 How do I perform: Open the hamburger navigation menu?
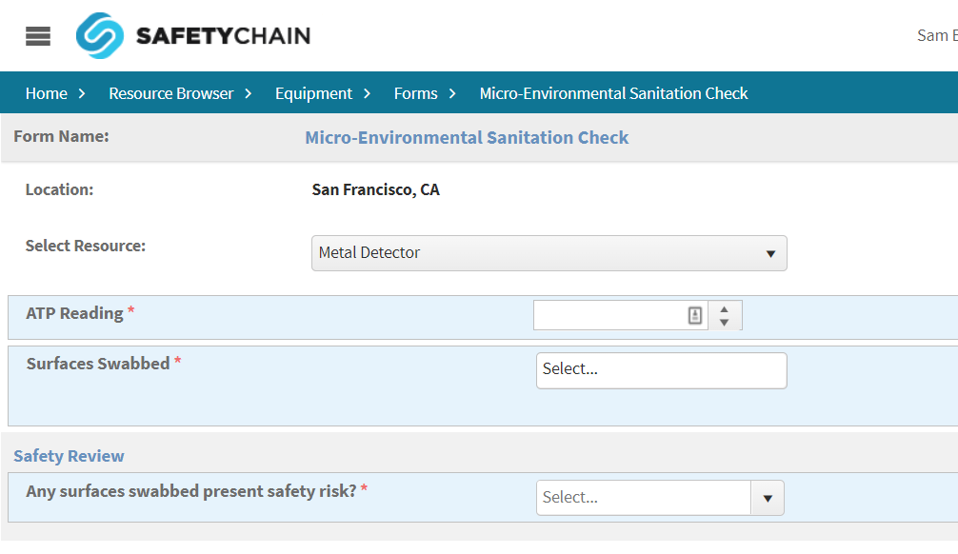pos(38,36)
